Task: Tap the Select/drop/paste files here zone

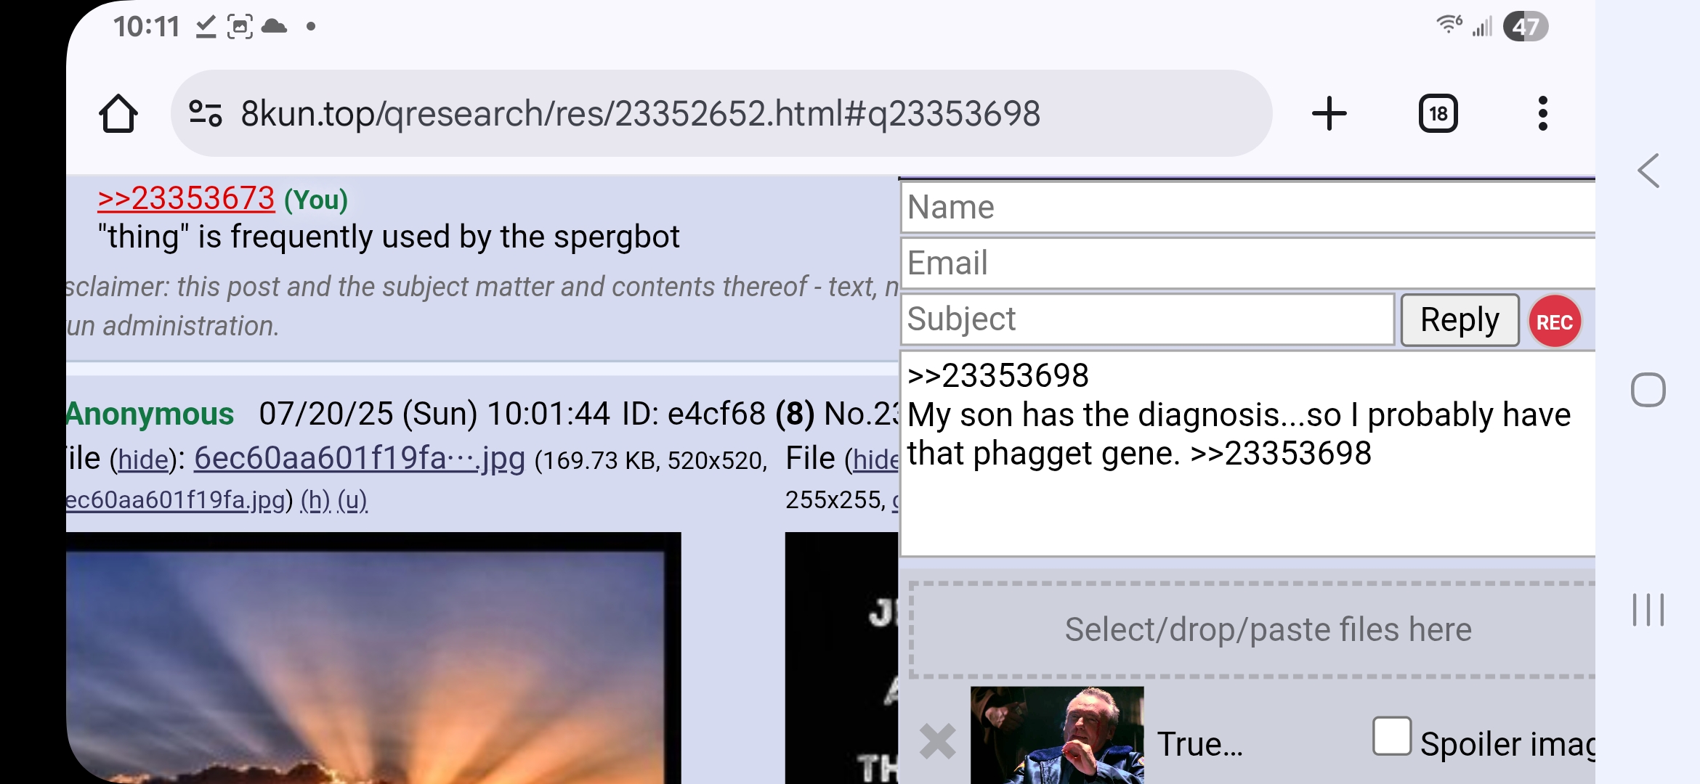Action: [1253, 629]
